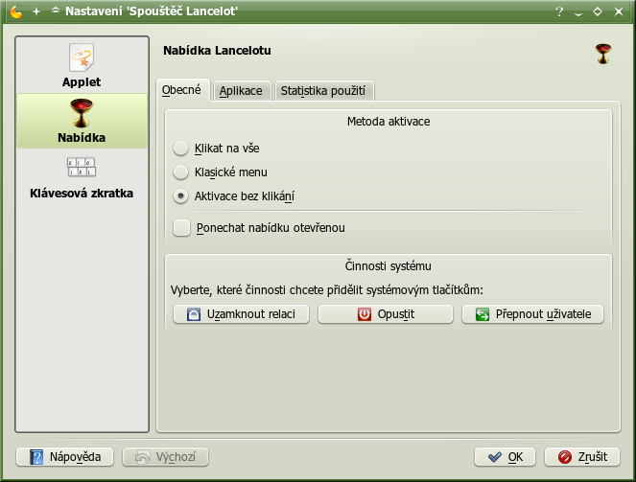Click the lock icon on Uzamknout relaci
636x482 pixels.
click(x=194, y=314)
